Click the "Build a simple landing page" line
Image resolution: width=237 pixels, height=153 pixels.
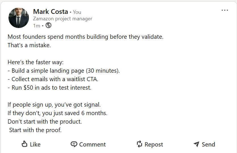[x=64, y=71]
